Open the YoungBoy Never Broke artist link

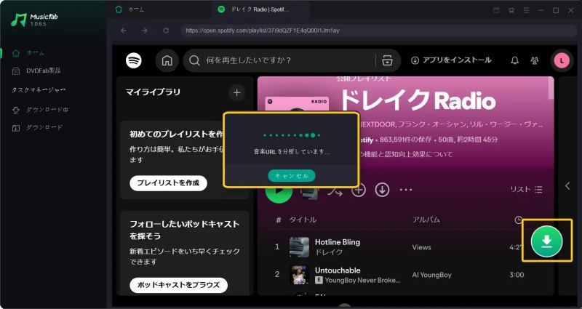(x=362, y=280)
